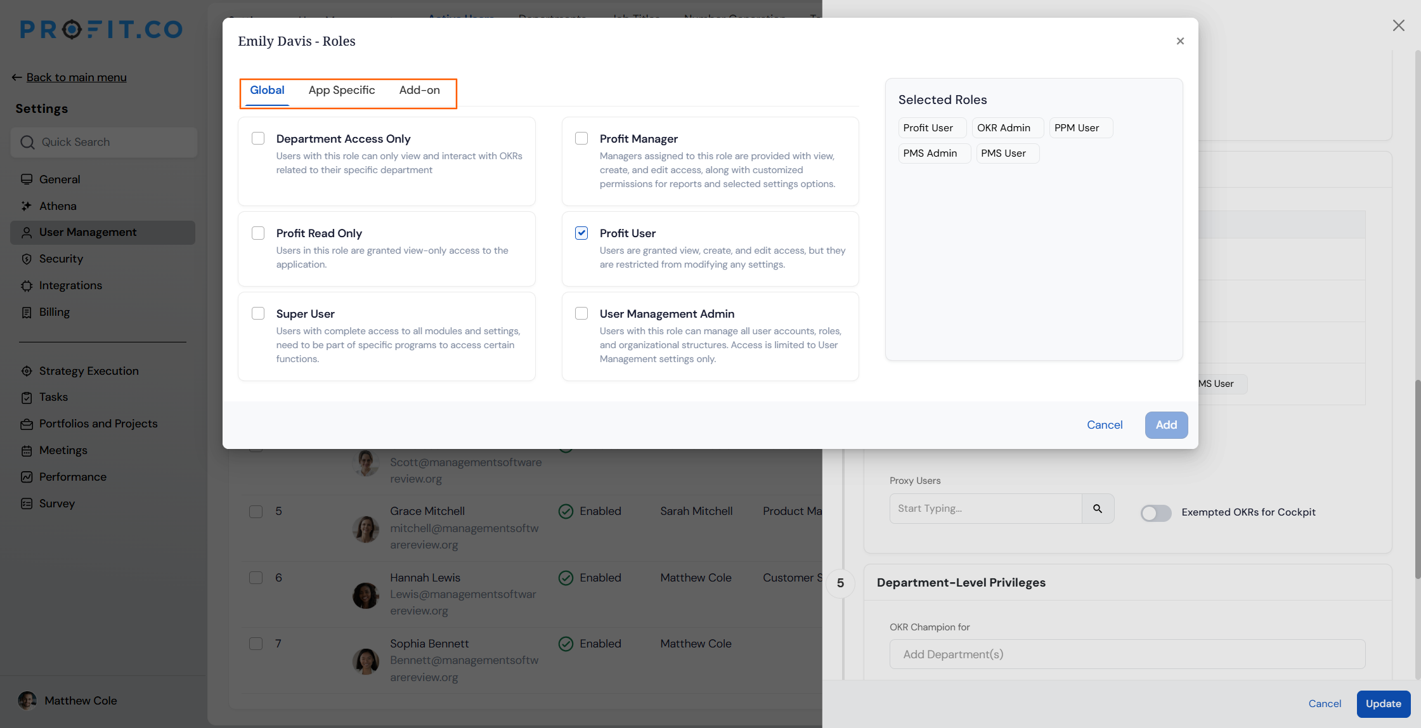Click the Strategy Execution target icon
The width and height of the screenshot is (1421, 728).
(x=27, y=371)
